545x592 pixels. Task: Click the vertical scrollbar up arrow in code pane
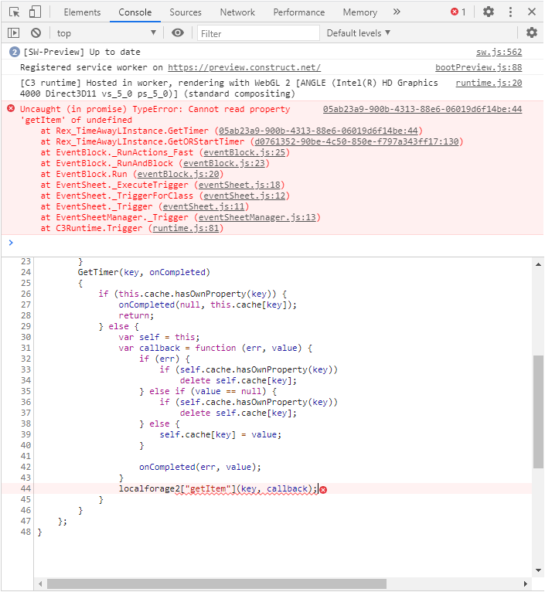[538, 264]
